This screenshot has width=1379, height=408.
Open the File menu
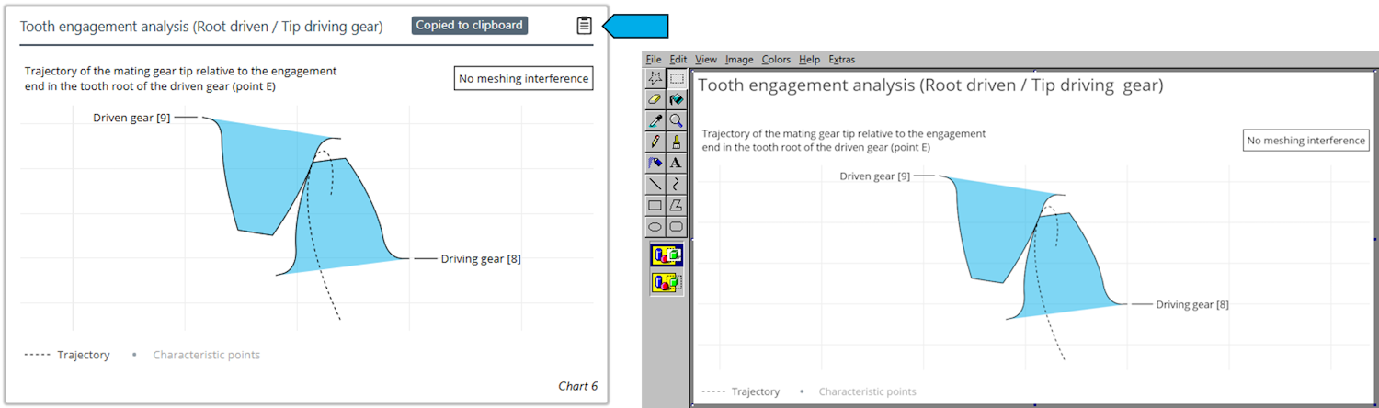(653, 60)
